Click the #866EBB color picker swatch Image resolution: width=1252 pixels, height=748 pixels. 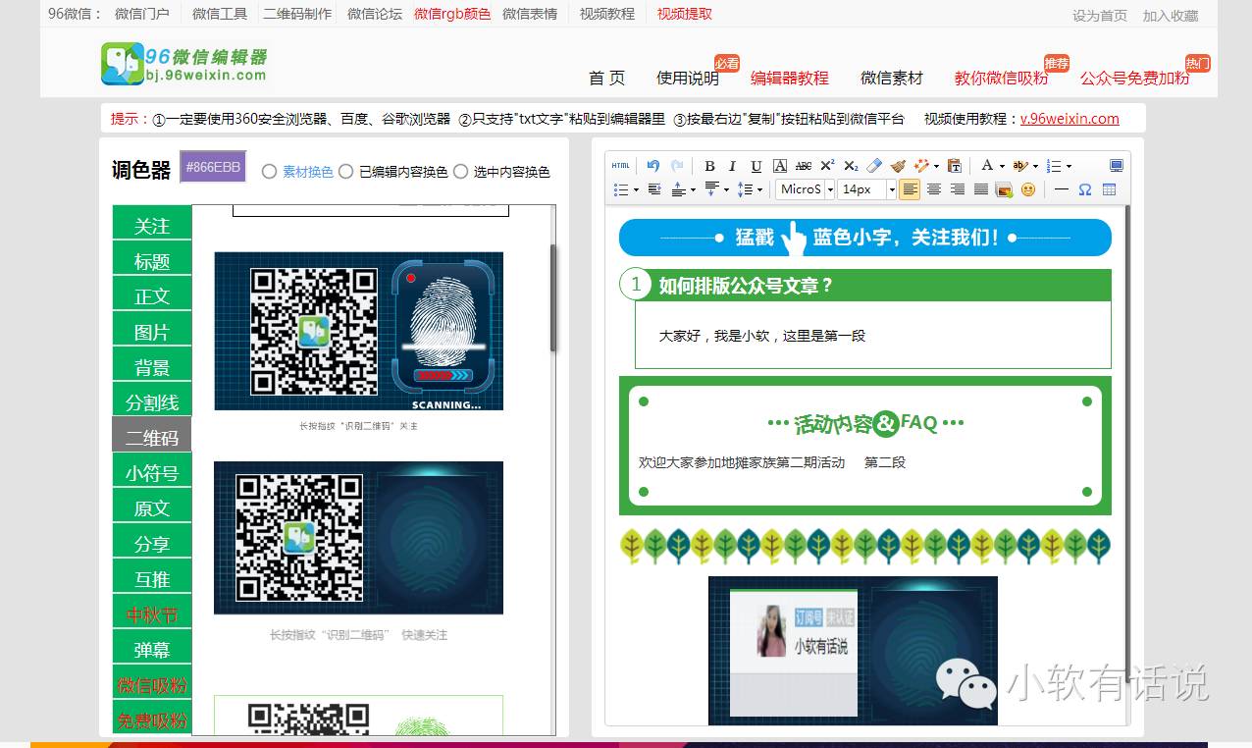click(213, 168)
